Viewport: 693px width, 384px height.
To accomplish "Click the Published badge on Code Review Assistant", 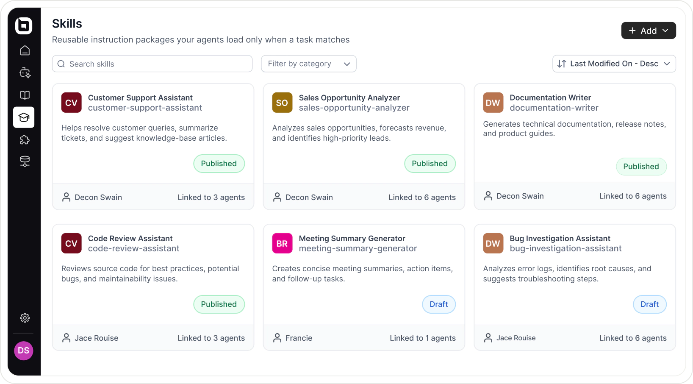I will point(219,304).
